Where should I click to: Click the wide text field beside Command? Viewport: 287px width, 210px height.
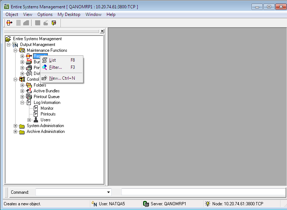point(204,192)
